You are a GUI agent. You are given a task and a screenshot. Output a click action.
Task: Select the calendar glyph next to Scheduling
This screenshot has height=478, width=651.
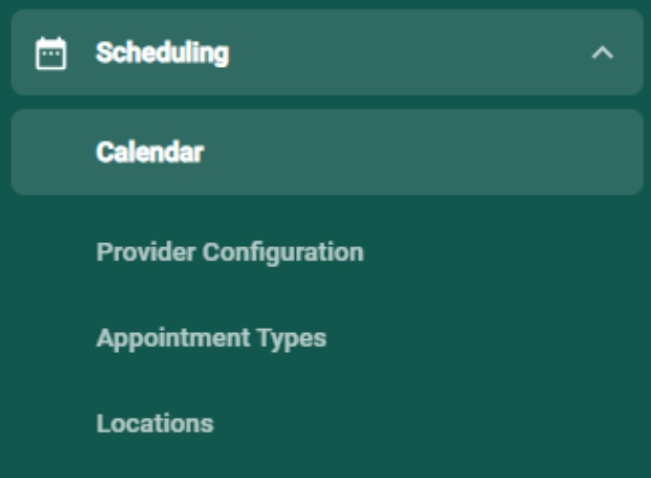point(51,53)
